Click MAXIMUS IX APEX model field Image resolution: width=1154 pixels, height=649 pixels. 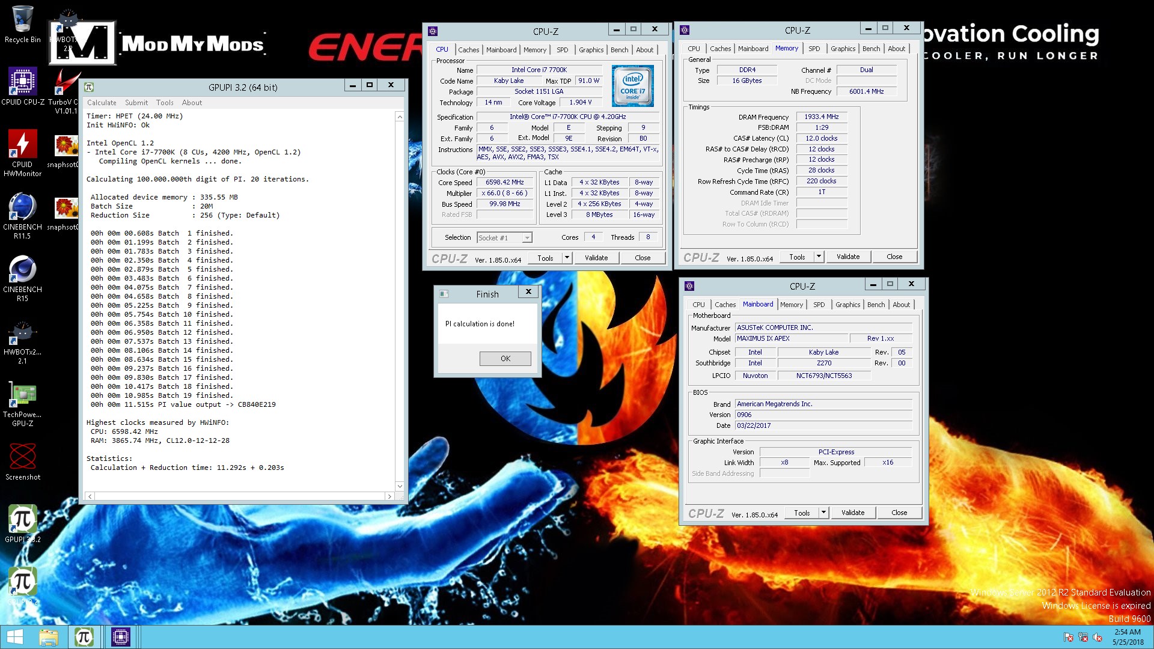point(792,338)
